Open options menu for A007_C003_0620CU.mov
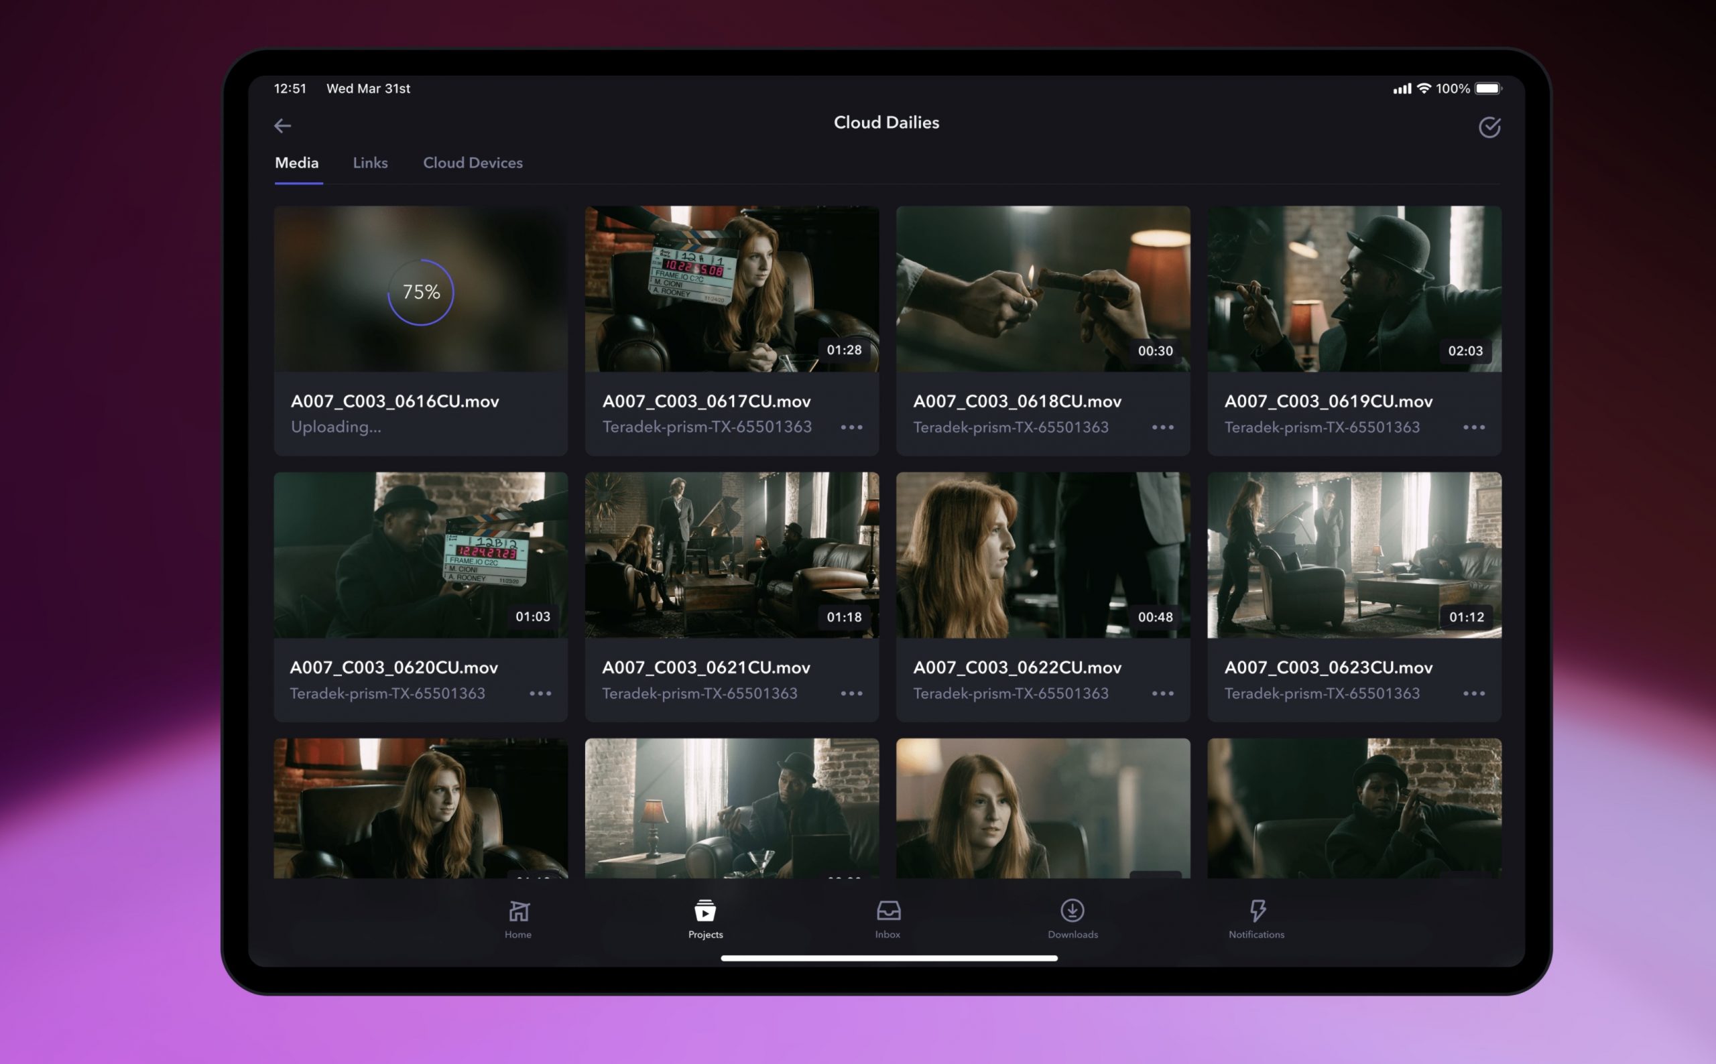 (540, 693)
